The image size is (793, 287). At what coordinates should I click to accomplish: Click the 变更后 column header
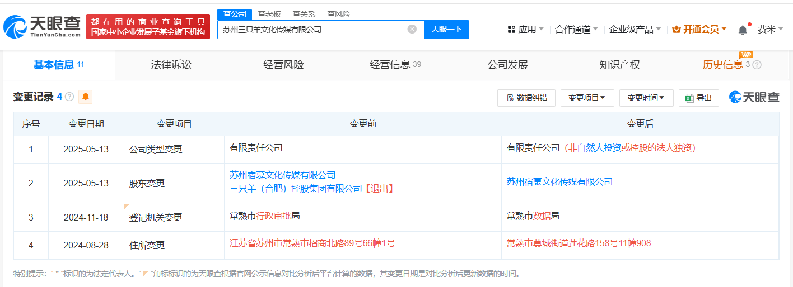pyautogui.click(x=640, y=124)
